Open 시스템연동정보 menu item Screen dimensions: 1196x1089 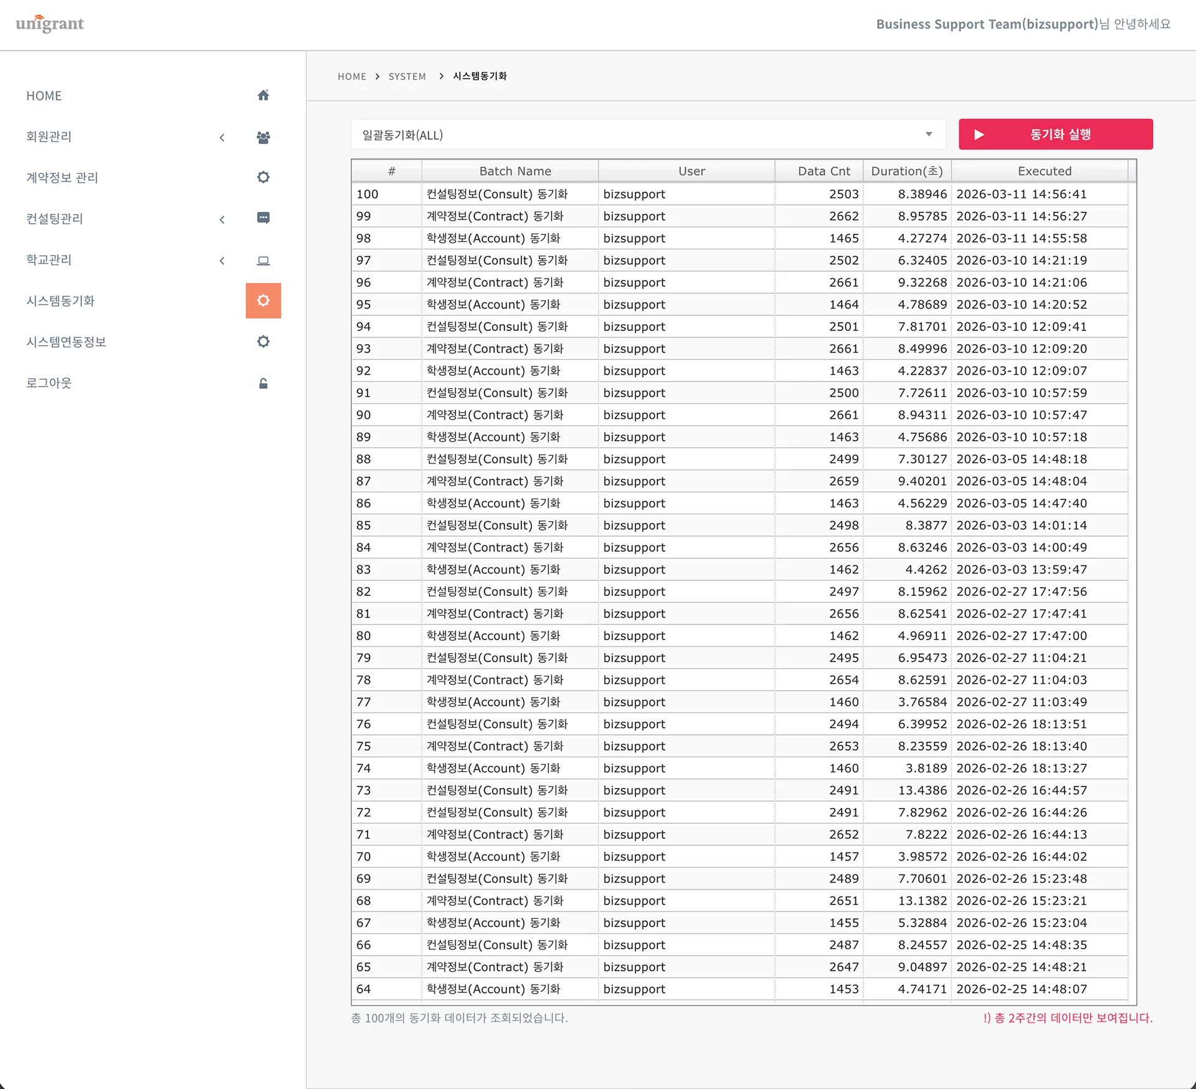(66, 342)
